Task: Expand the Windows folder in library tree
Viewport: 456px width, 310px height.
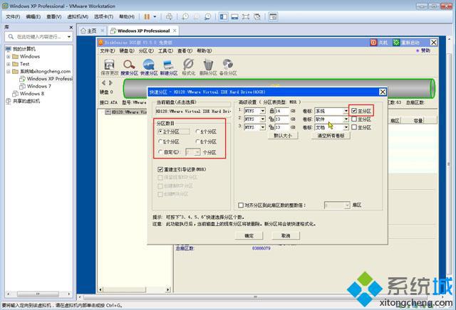Action: pos(9,57)
